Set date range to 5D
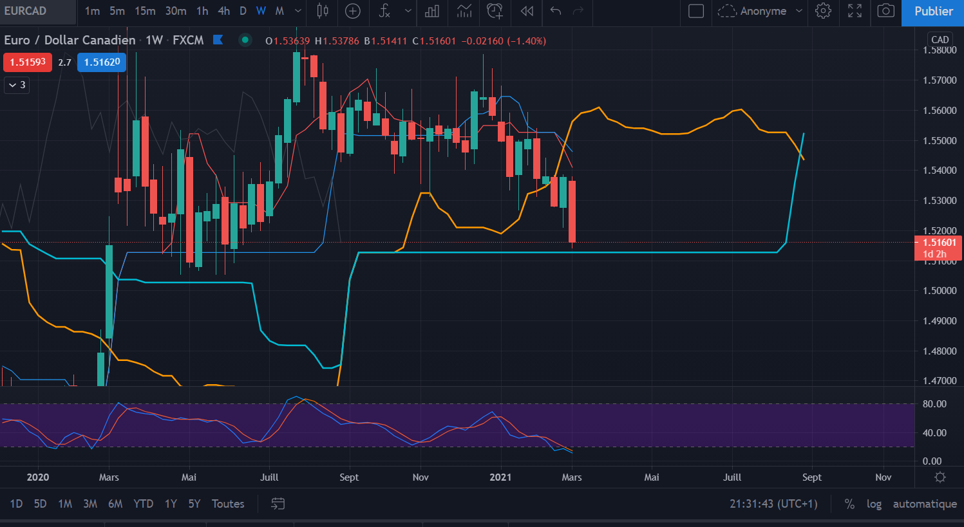964x527 pixels. [40, 504]
